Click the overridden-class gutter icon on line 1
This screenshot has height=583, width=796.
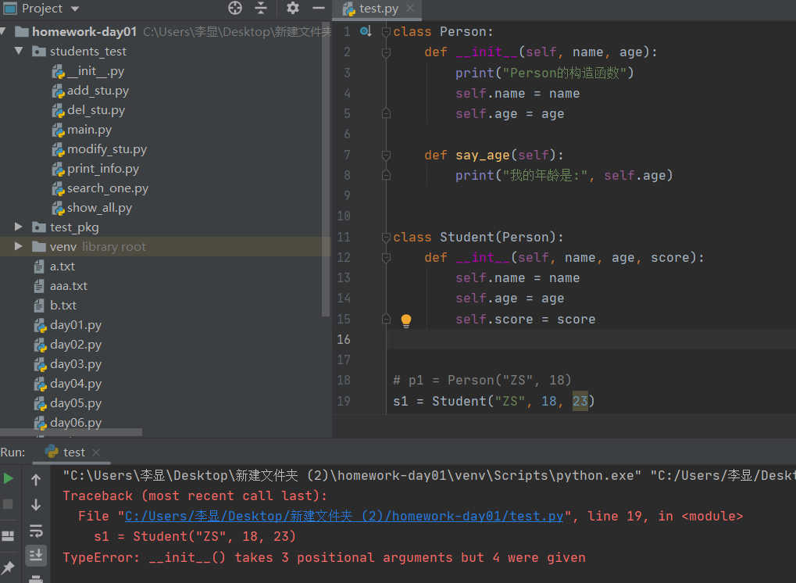(366, 31)
